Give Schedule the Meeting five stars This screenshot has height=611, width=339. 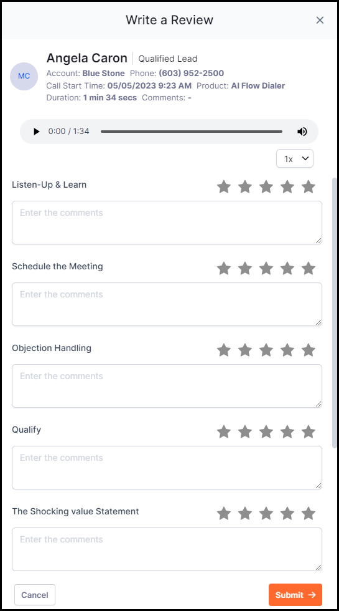[x=309, y=269]
